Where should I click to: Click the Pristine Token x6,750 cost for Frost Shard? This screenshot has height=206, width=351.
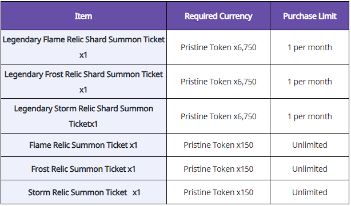[218, 82]
